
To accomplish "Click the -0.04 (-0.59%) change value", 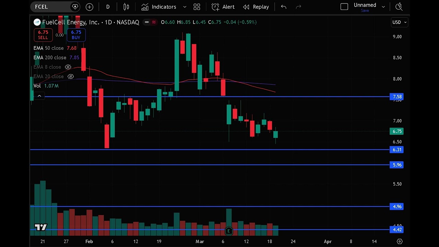I will point(240,22).
